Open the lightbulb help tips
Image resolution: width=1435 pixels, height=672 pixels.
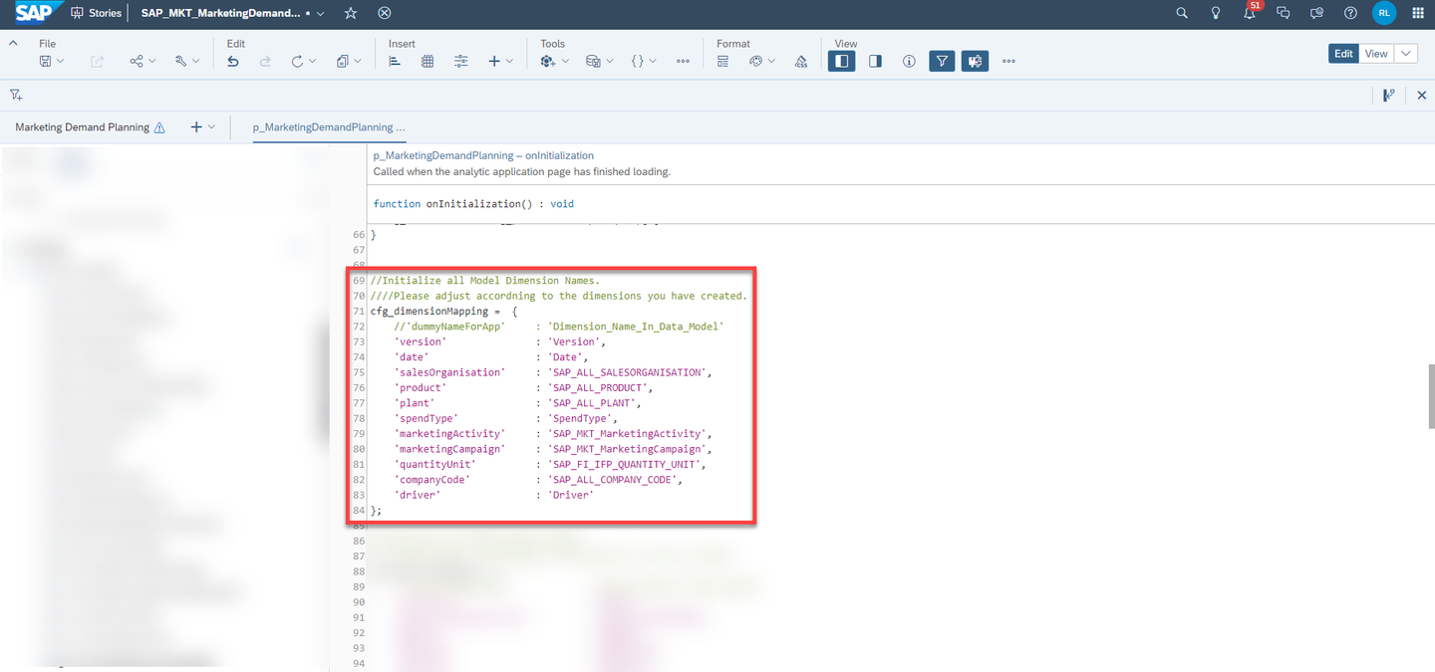[x=1216, y=13]
